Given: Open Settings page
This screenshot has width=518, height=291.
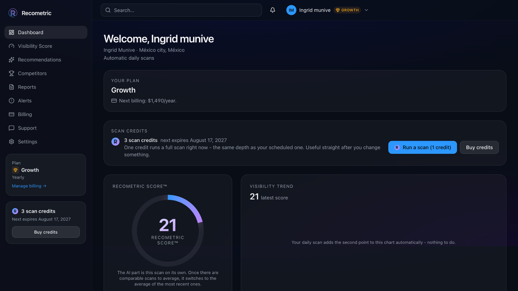Looking at the screenshot, I should point(46,142).
